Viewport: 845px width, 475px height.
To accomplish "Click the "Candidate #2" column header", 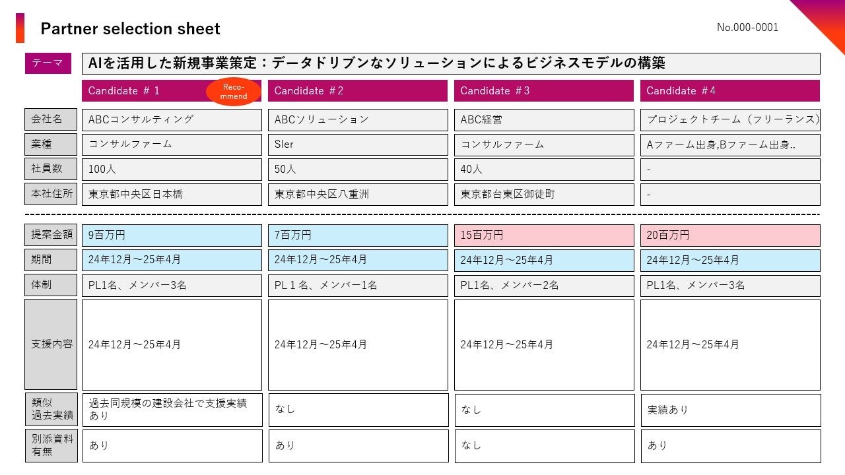I will (358, 91).
